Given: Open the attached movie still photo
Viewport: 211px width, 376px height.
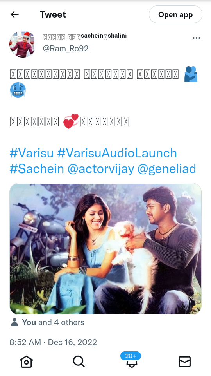Looking at the screenshot, I should pyautogui.click(x=105, y=249).
